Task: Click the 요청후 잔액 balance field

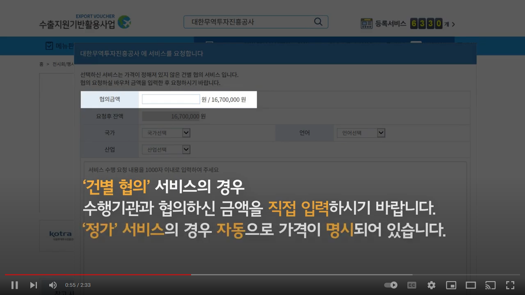Action: click(x=171, y=116)
